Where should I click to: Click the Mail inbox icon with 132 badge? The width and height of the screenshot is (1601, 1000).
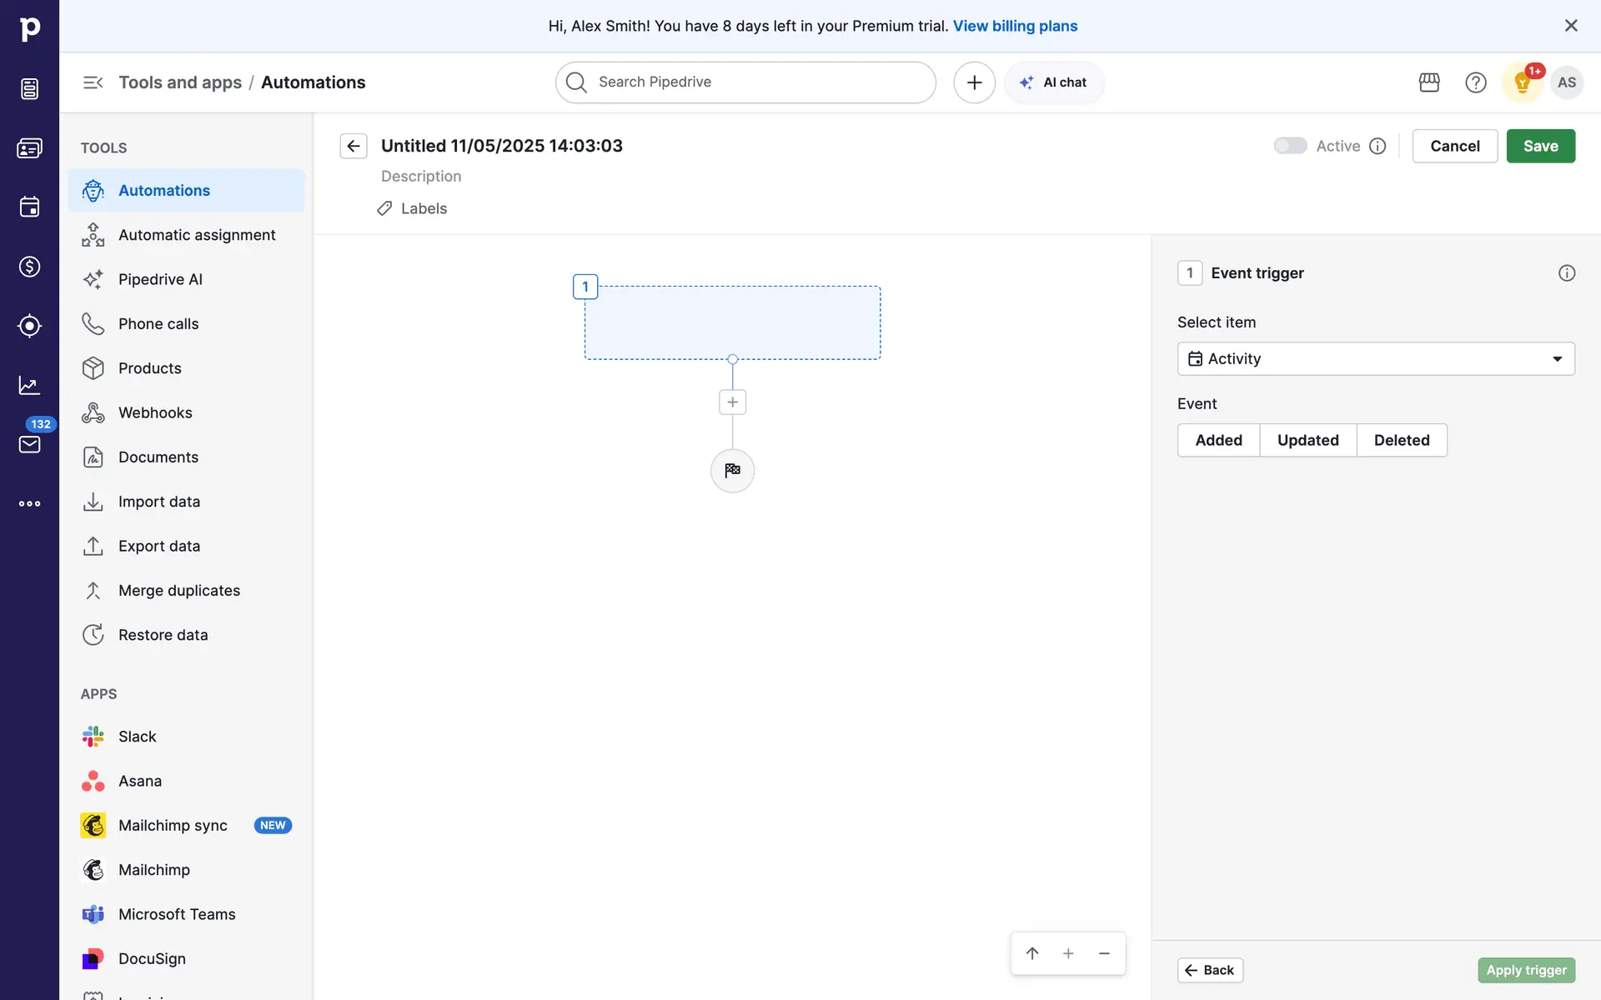point(29,443)
